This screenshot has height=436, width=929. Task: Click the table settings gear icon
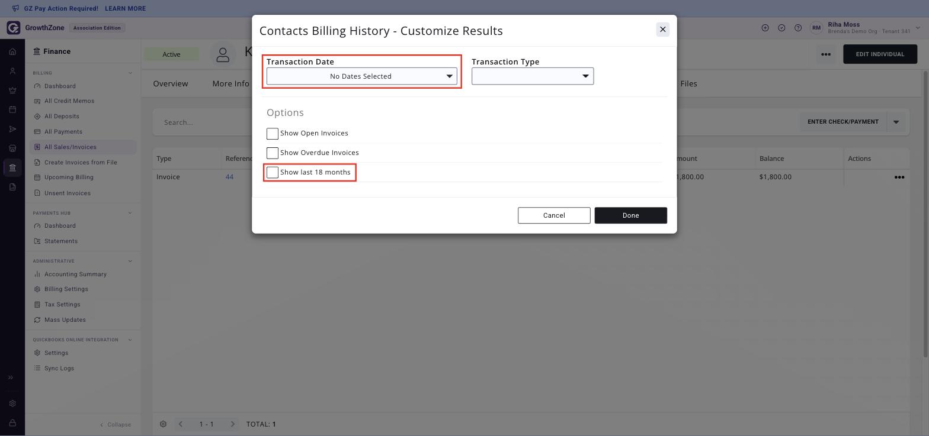[163, 424]
